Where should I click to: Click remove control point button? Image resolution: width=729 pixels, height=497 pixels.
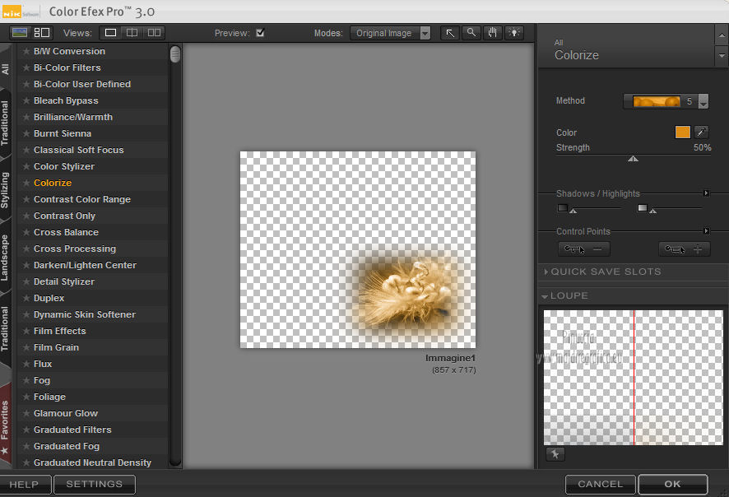(x=584, y=249)
